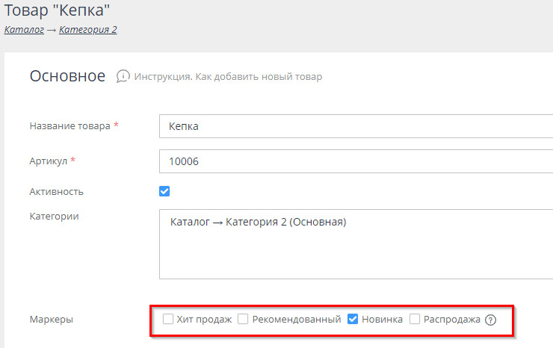Open the 'Как добавить новый товар' instruction link
The height and width of the screenshot is (348, 553).
click(x=228, y=77)
